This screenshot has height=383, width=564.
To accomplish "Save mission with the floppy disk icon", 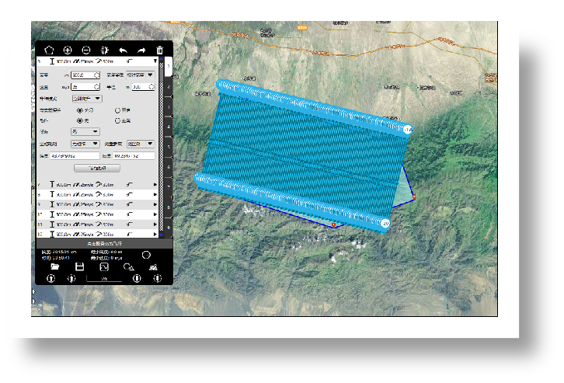I will [79, 266].
